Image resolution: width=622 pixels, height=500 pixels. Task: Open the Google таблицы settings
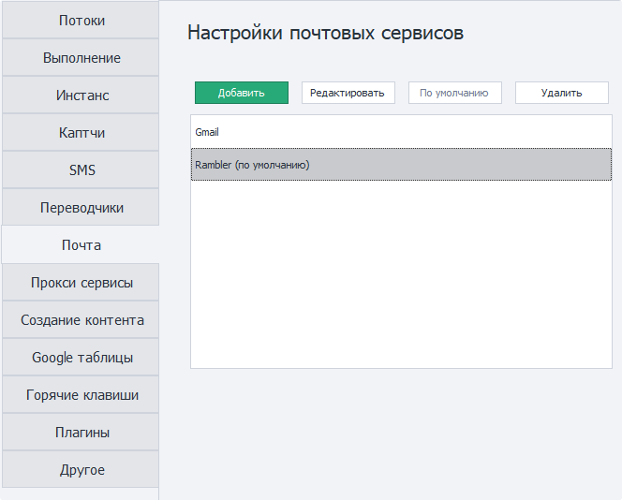(81, 358)
